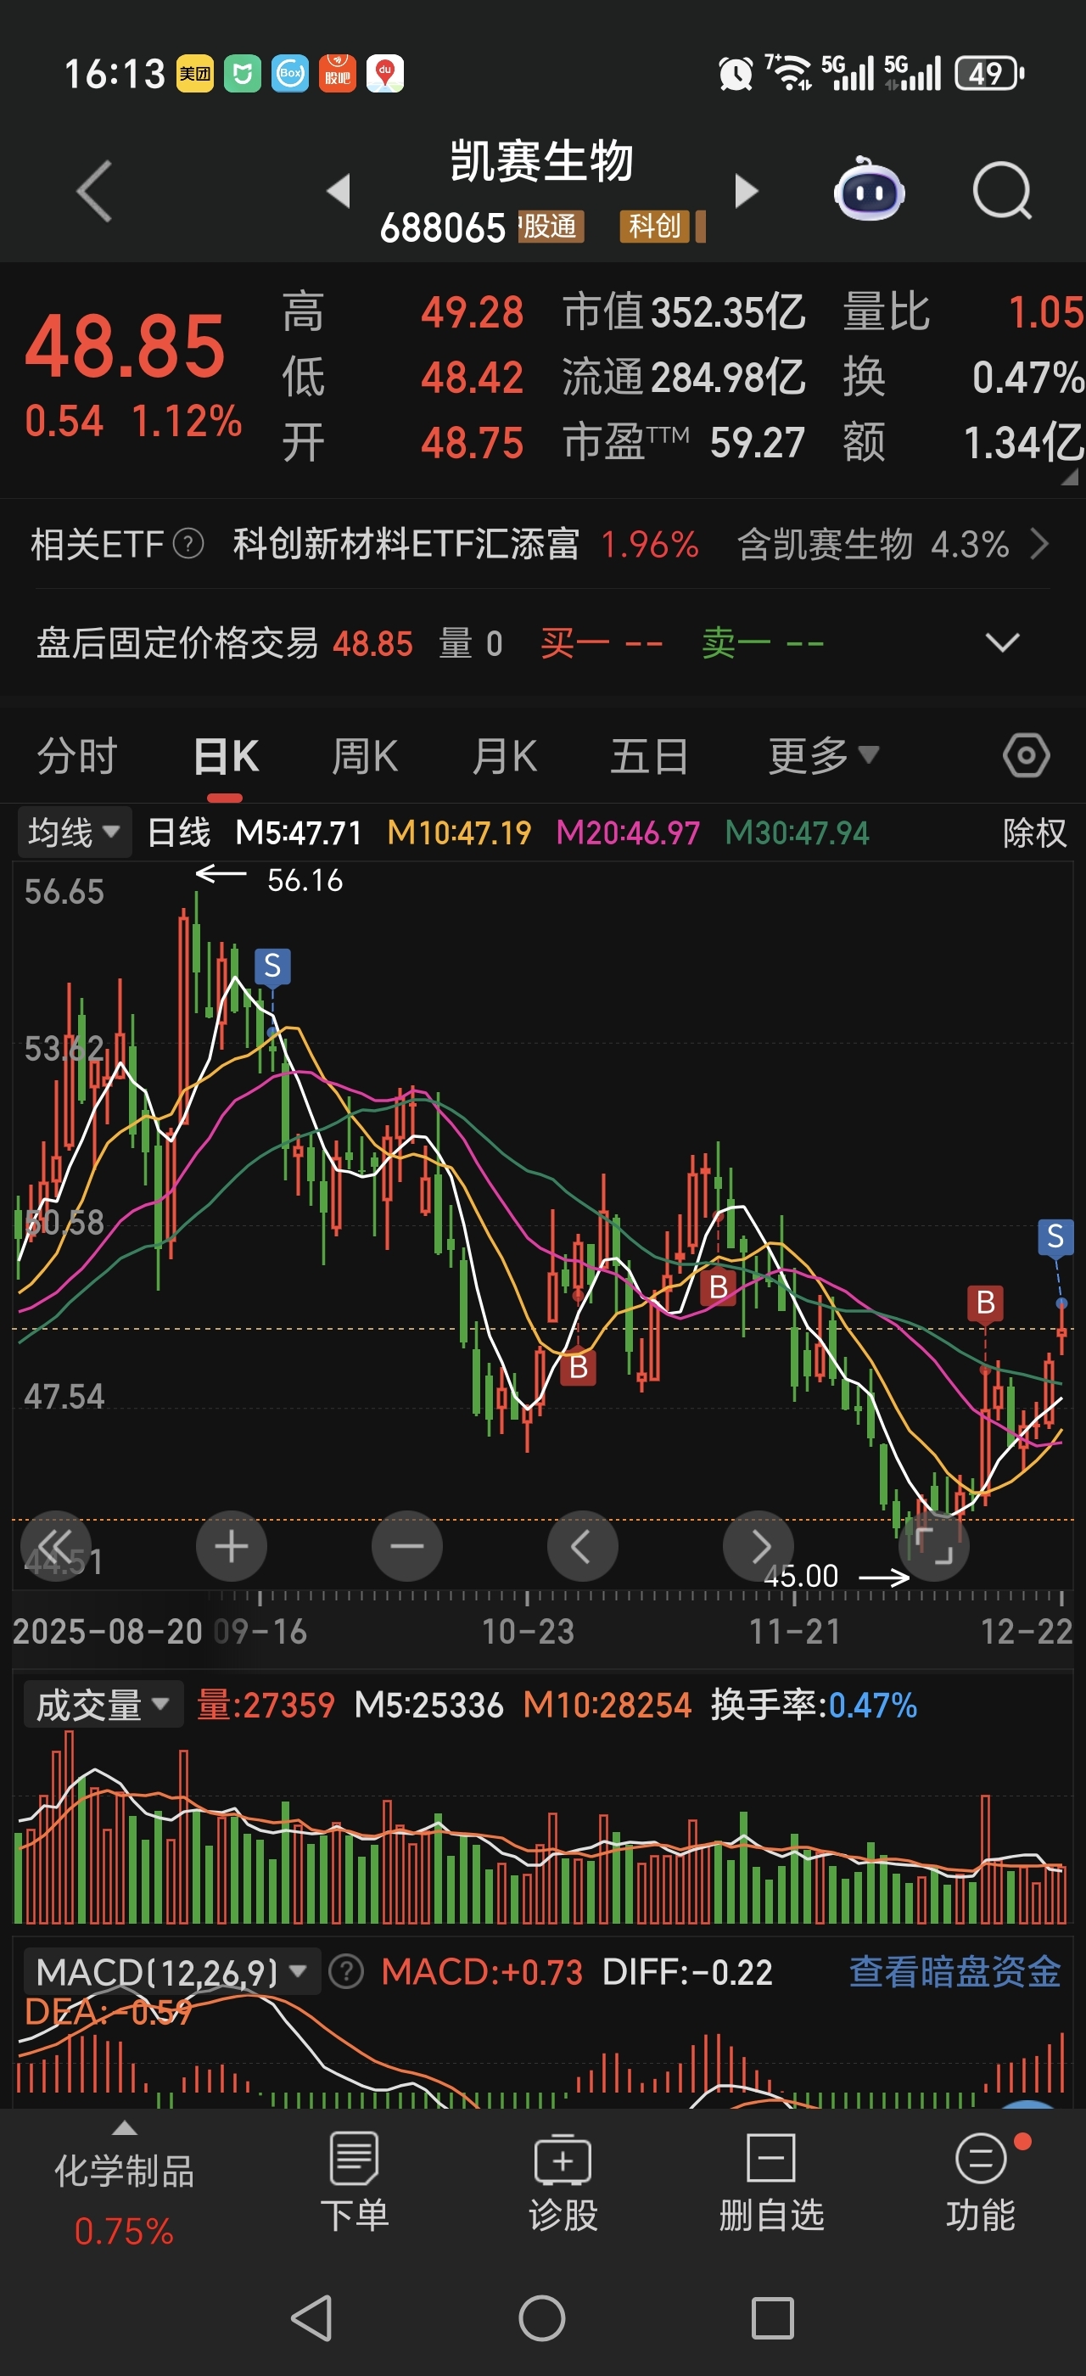The height and width of the screenshot is (2376, 1086).
Task: Tap the M10:47.19 moving average value
Action: (x=459, y=833)
